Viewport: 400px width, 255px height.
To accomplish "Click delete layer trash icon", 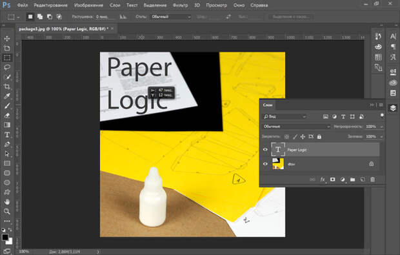I will pyautogui.click(x=372, y=179).
